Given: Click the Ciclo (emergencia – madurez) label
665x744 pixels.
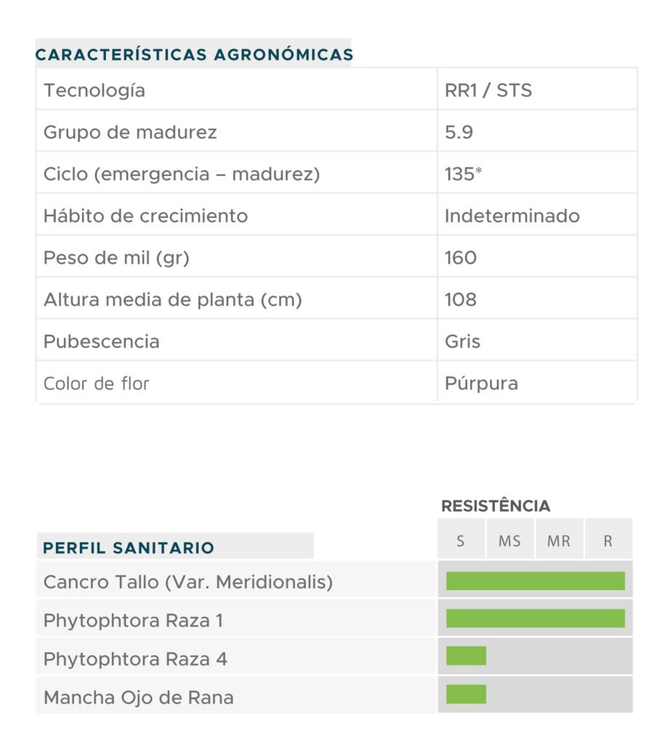Looking at the screenshot, I should click(x=182, y=174).
